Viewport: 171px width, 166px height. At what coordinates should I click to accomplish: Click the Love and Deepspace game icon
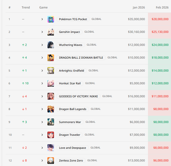pyautogui.click(x=51, y=148)
